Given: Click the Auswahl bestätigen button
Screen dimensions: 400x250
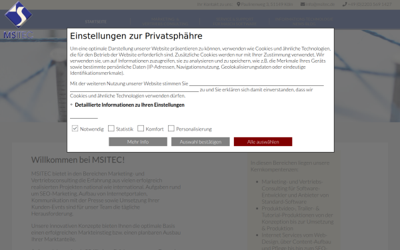Looking at the screenshot, I should [201, 142].
